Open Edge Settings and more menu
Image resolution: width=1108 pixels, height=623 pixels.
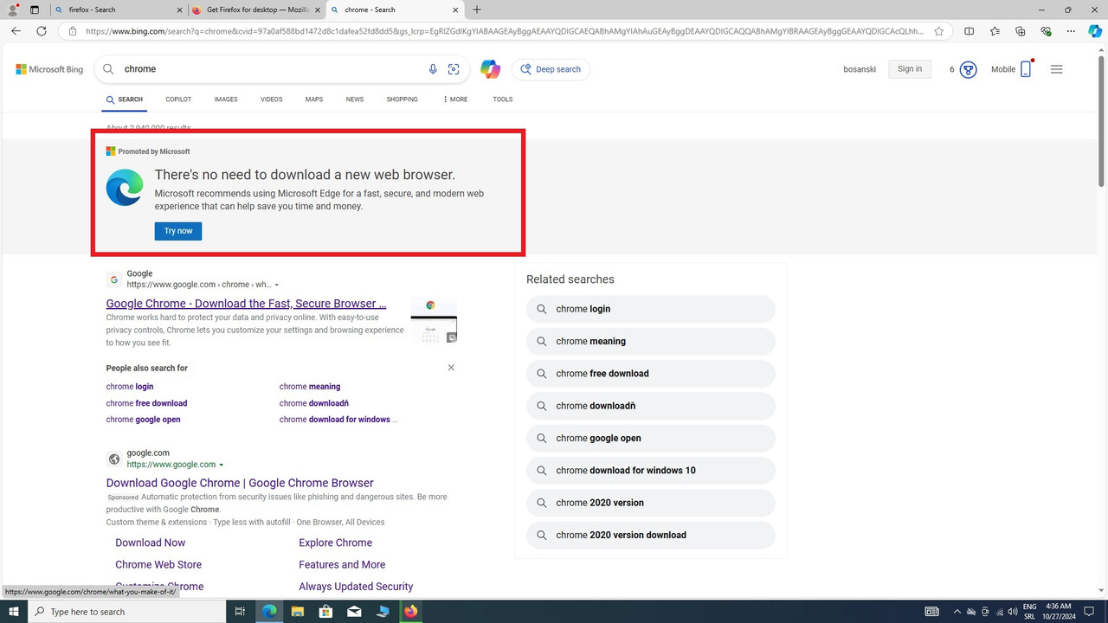coord(1071,31)
